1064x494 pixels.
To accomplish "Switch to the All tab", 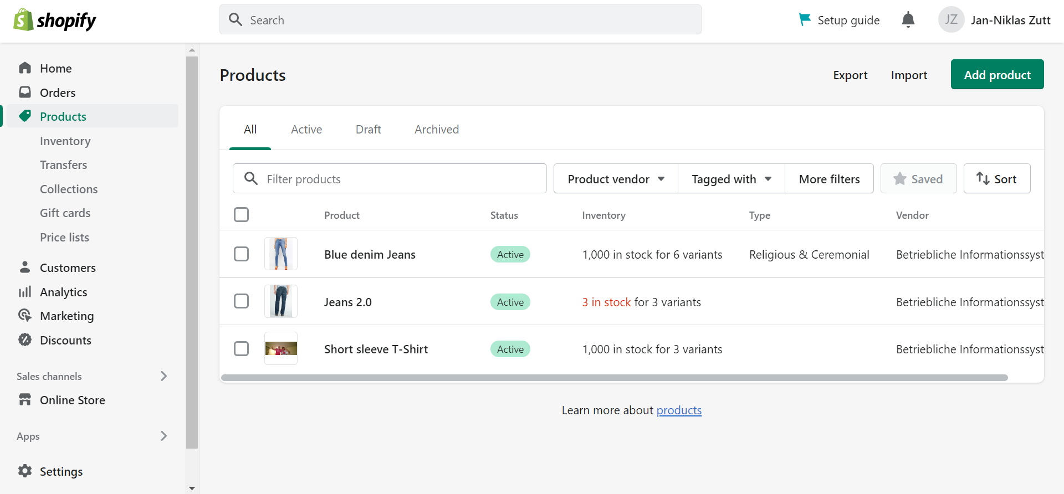I will (x=250, y=130).
